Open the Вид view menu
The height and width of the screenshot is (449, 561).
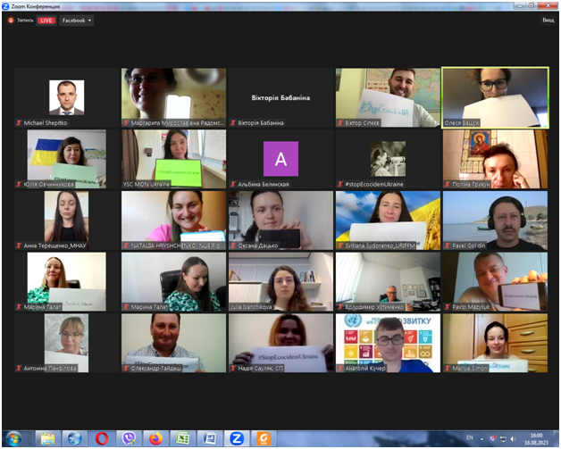tap(548, 21)
